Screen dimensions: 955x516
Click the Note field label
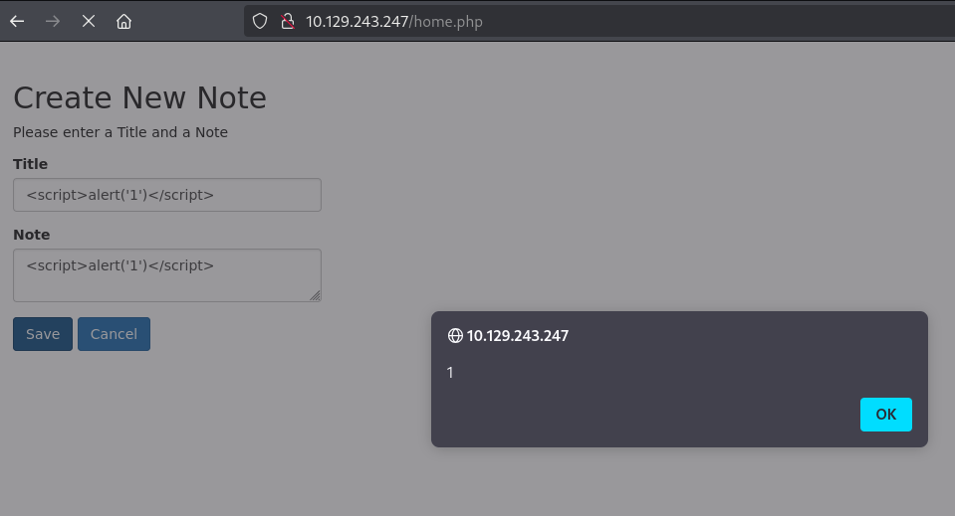click(x=32, y=235)
